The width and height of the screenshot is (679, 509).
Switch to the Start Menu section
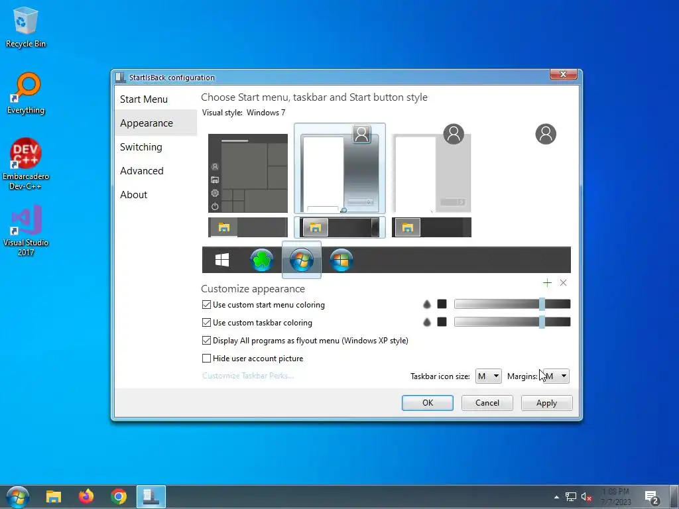[x=155, y=99]
